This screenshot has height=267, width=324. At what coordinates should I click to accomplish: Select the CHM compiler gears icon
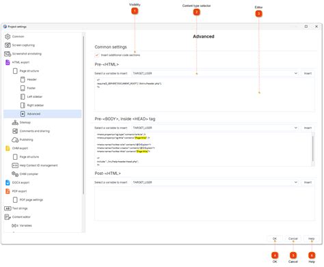[x=15, y=174]
